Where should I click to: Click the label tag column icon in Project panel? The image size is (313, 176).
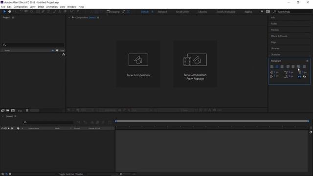pos(57,50)
